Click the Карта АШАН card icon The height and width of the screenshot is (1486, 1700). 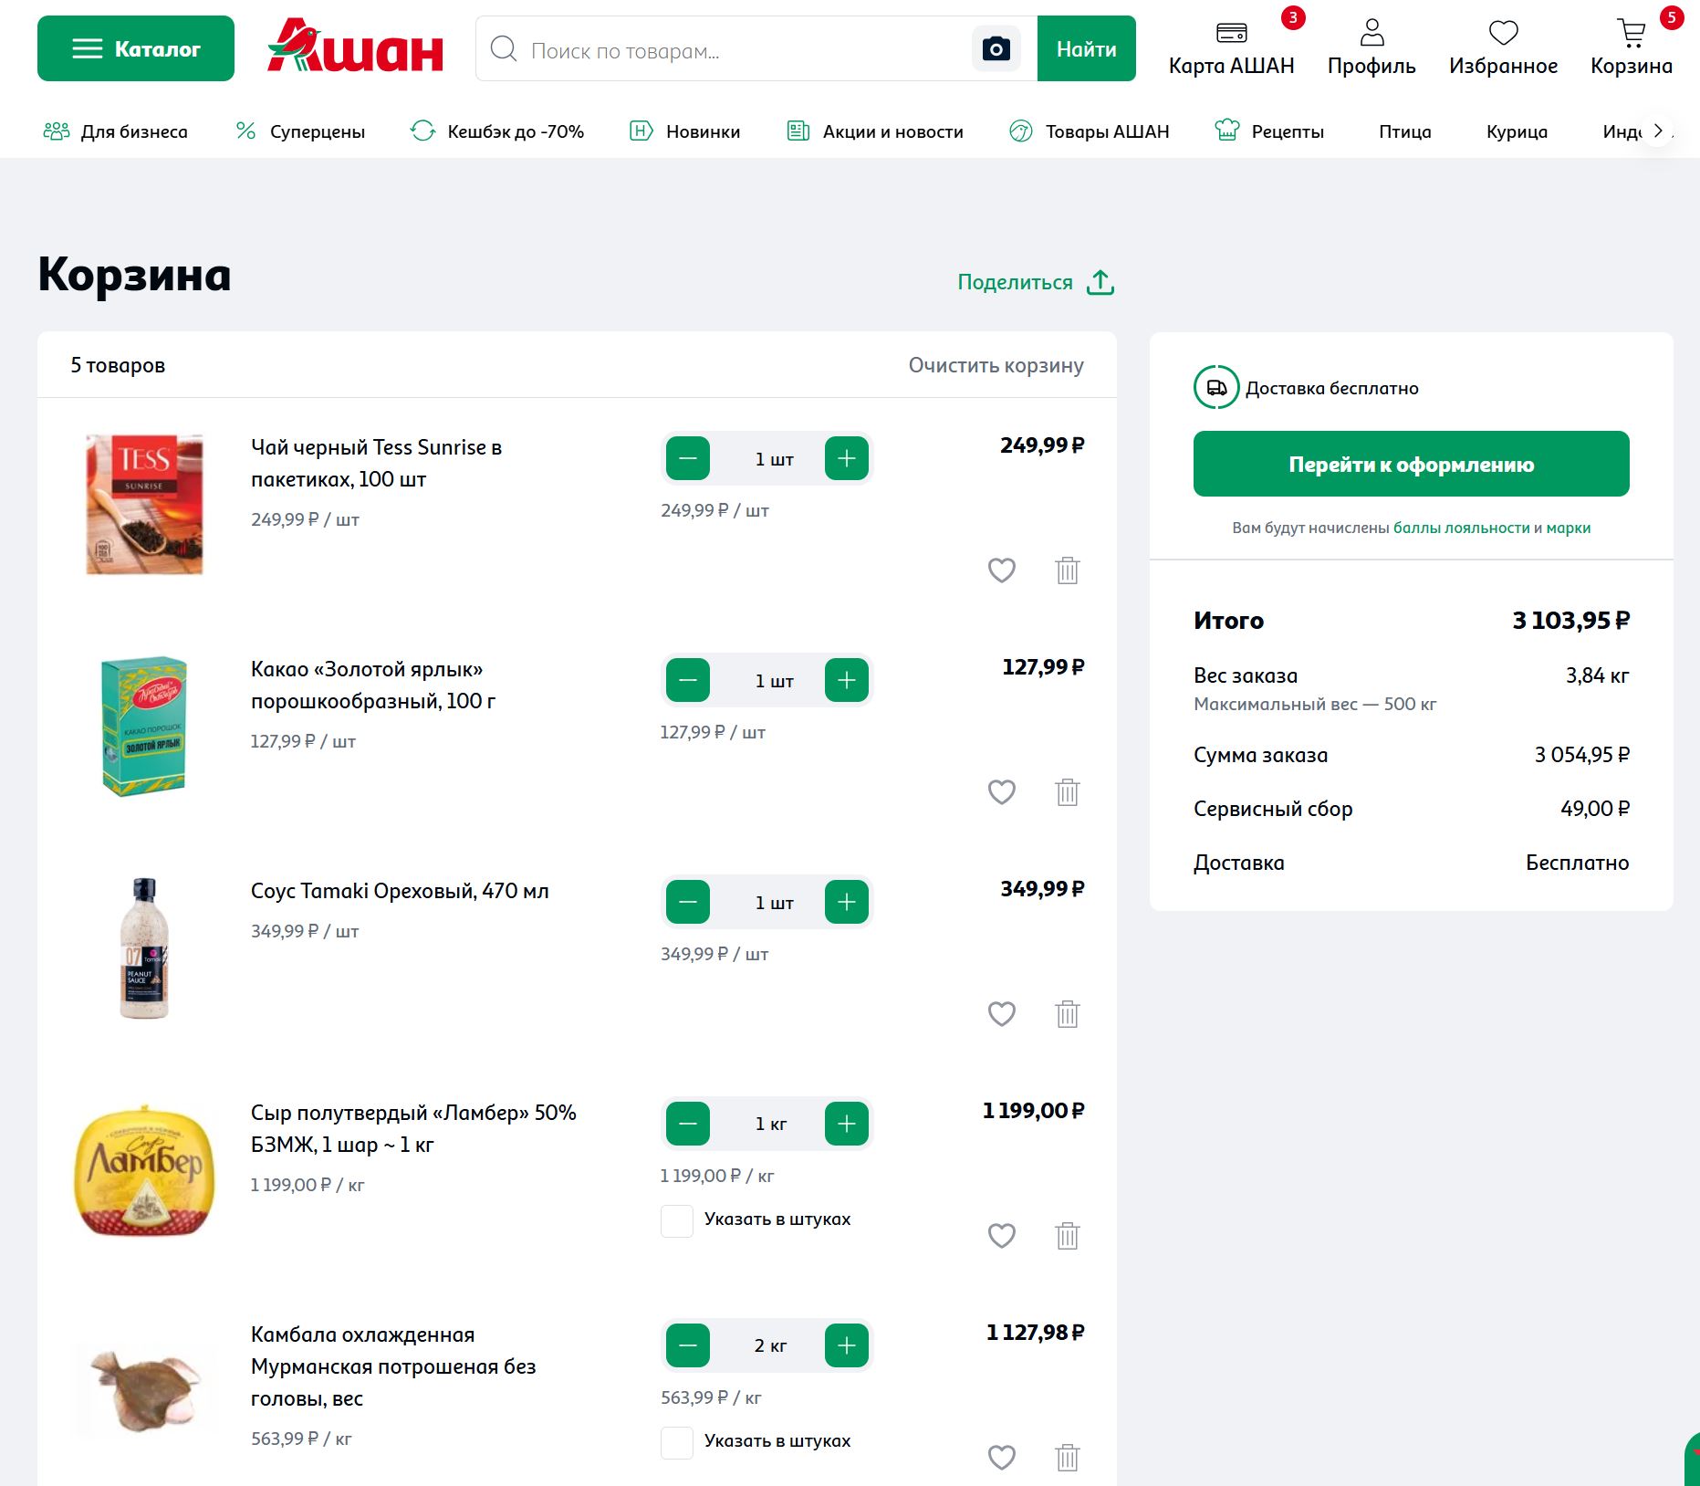click(x=1231, y=35)
